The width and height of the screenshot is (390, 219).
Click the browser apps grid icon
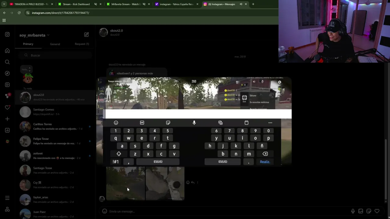(4, 20)
